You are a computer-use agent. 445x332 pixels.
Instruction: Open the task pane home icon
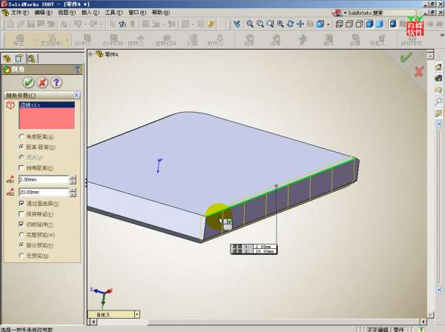[x=438, y=67]
